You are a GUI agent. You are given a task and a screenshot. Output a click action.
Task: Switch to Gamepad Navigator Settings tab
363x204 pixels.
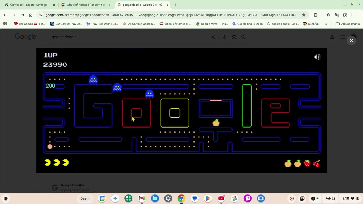pos(28,5)
